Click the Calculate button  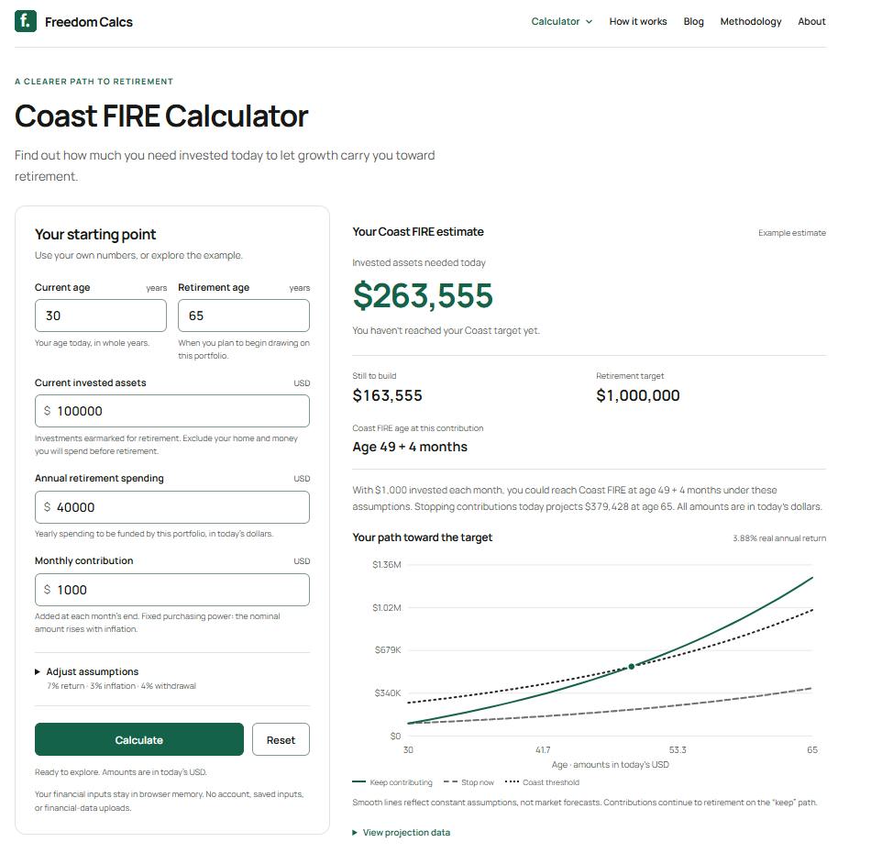[138, 739]
